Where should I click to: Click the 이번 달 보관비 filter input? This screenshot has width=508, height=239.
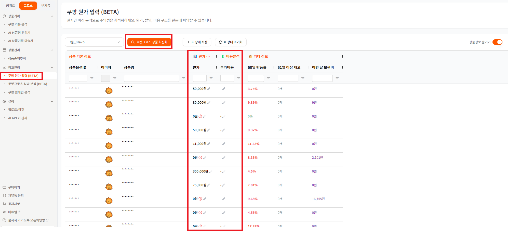(322, 78)
